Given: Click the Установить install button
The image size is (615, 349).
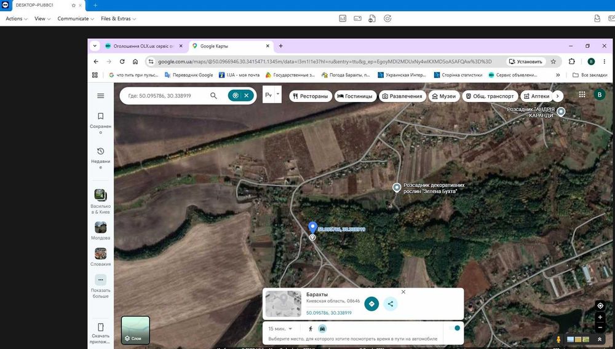Looking at the screenshot, I should (526, 61).
